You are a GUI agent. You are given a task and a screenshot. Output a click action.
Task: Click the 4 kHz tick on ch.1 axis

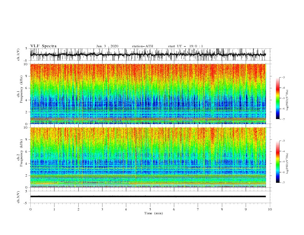(x=26, y=100)
